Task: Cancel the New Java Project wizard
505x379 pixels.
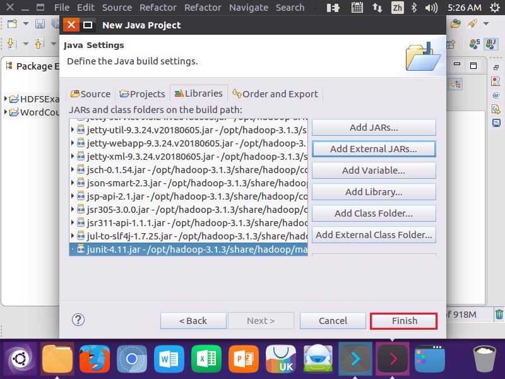Action: coord(333,321)
